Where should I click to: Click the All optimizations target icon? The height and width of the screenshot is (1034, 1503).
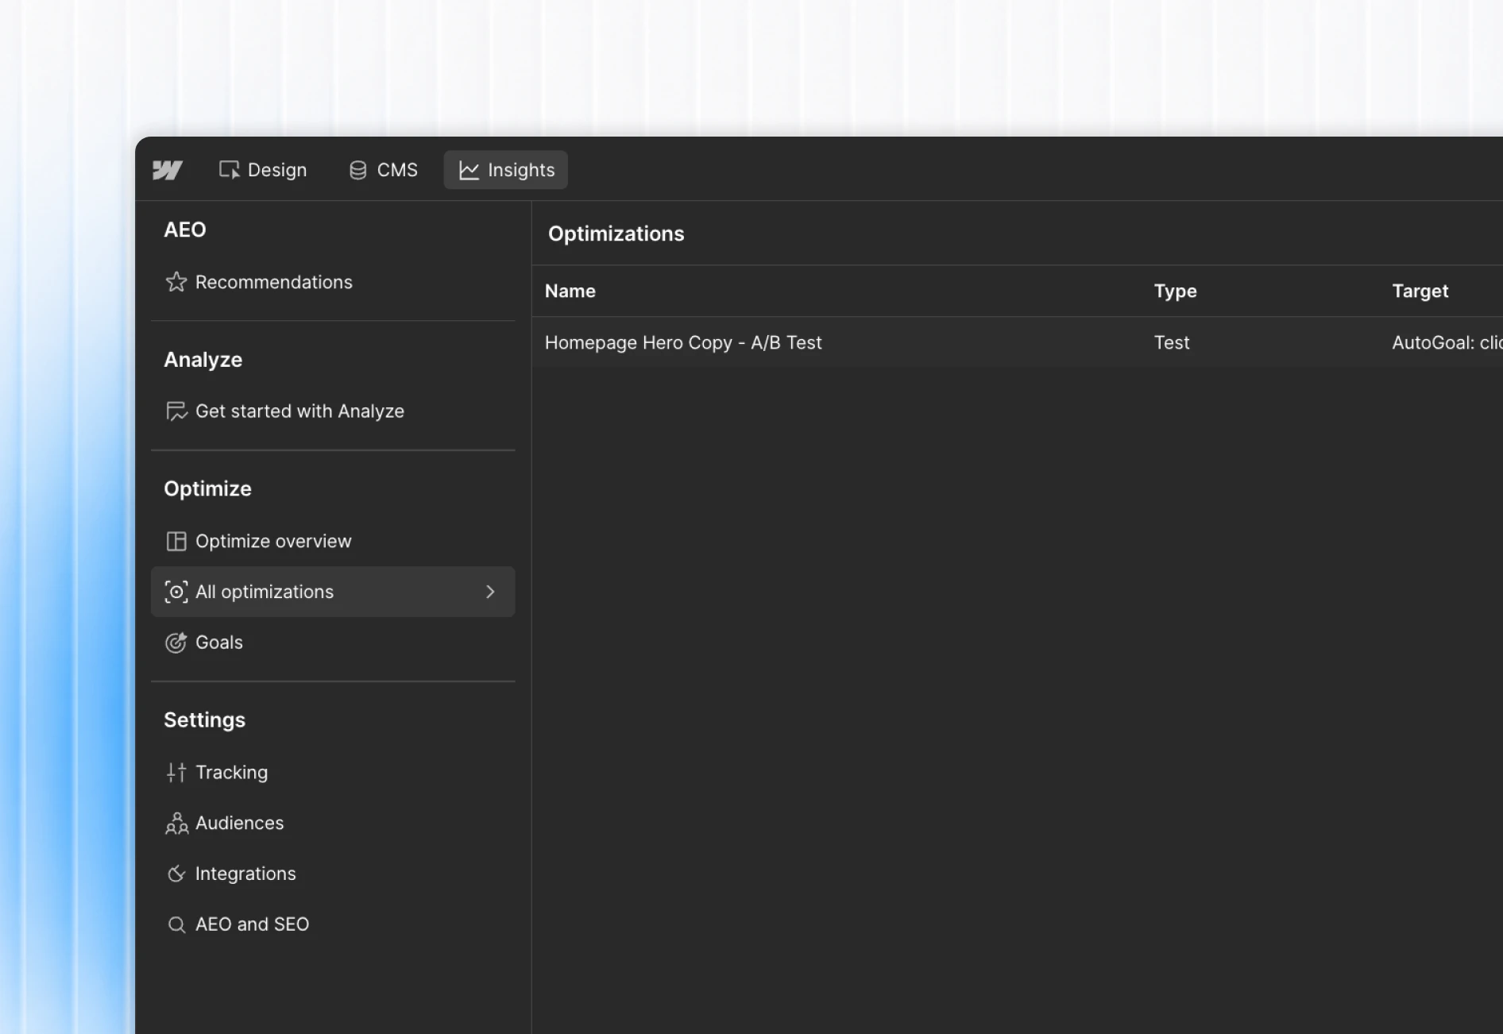tap(176, 592)
